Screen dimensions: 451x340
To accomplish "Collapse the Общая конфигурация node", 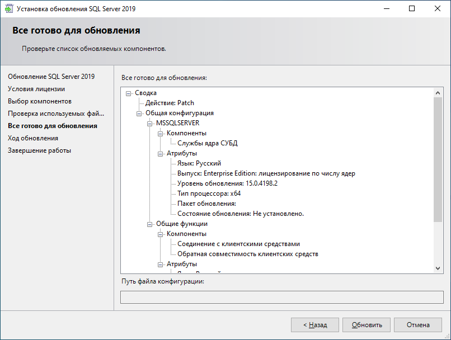I will coord(139,114).
